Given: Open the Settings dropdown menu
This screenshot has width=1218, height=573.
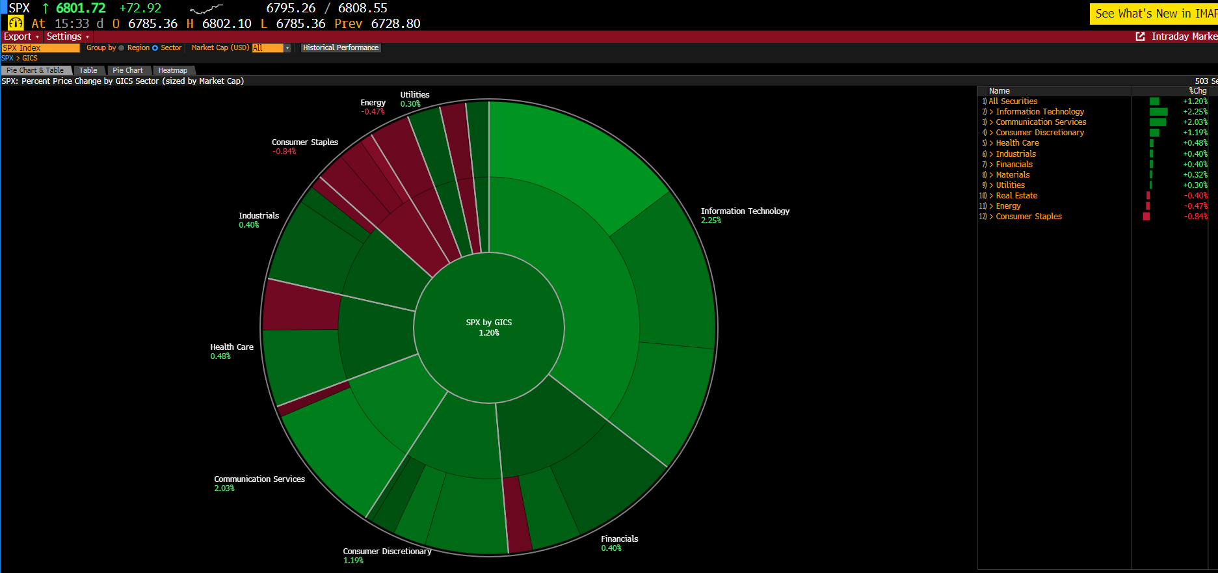Looking at the screenshot, I should tap(68, 36).
